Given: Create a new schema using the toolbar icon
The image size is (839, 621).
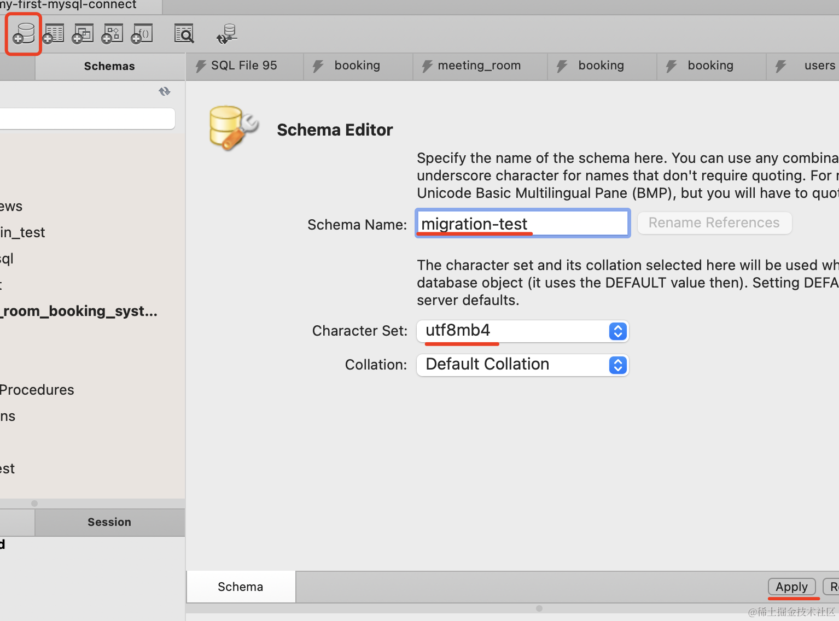Looking at the screenshot, I should (24, 33).
